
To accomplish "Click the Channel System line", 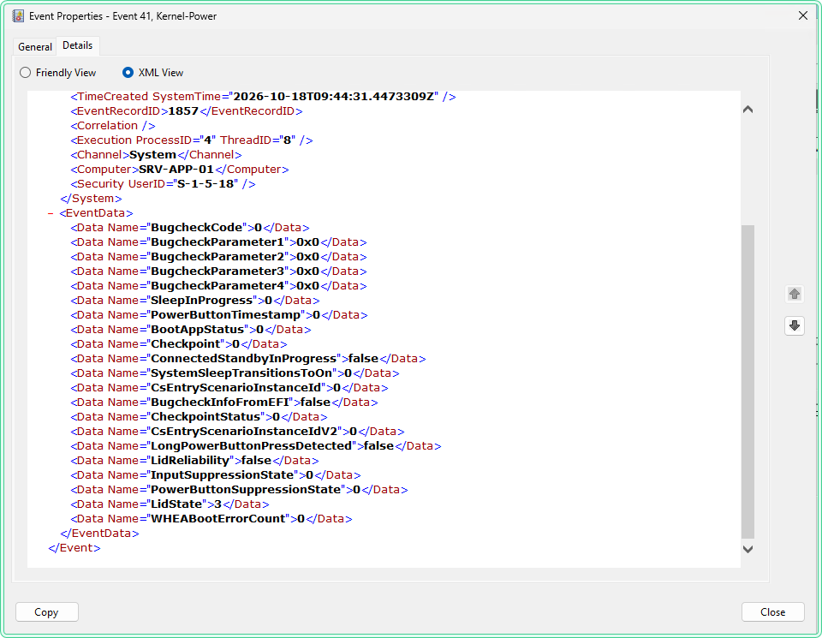I will (x=156, y=155).
